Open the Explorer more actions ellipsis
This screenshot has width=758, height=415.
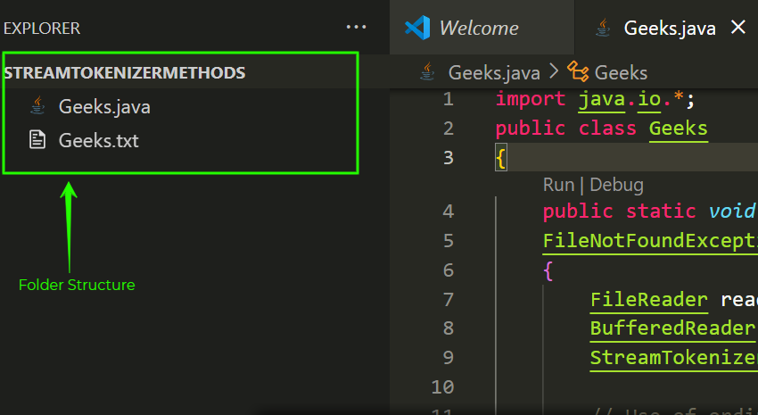pyautogui.click(x=356, y=28)
